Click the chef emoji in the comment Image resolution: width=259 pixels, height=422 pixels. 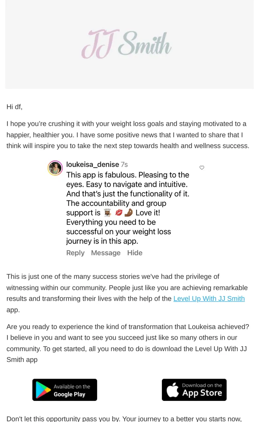point(107,213)
